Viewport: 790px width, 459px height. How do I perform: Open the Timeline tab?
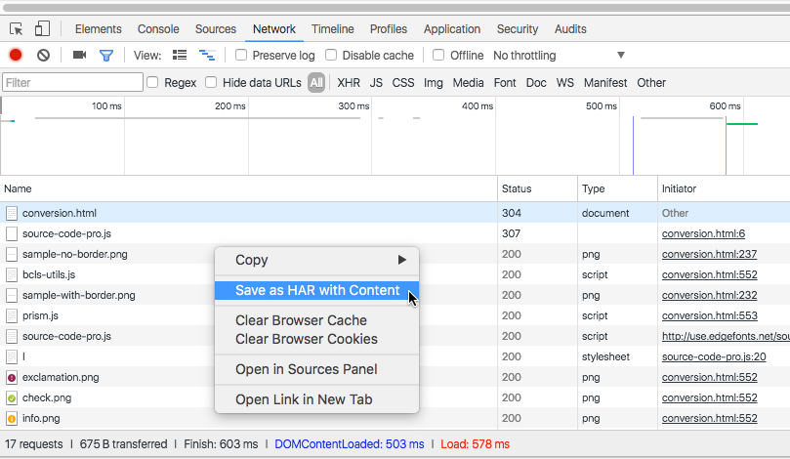coord(332,29)
